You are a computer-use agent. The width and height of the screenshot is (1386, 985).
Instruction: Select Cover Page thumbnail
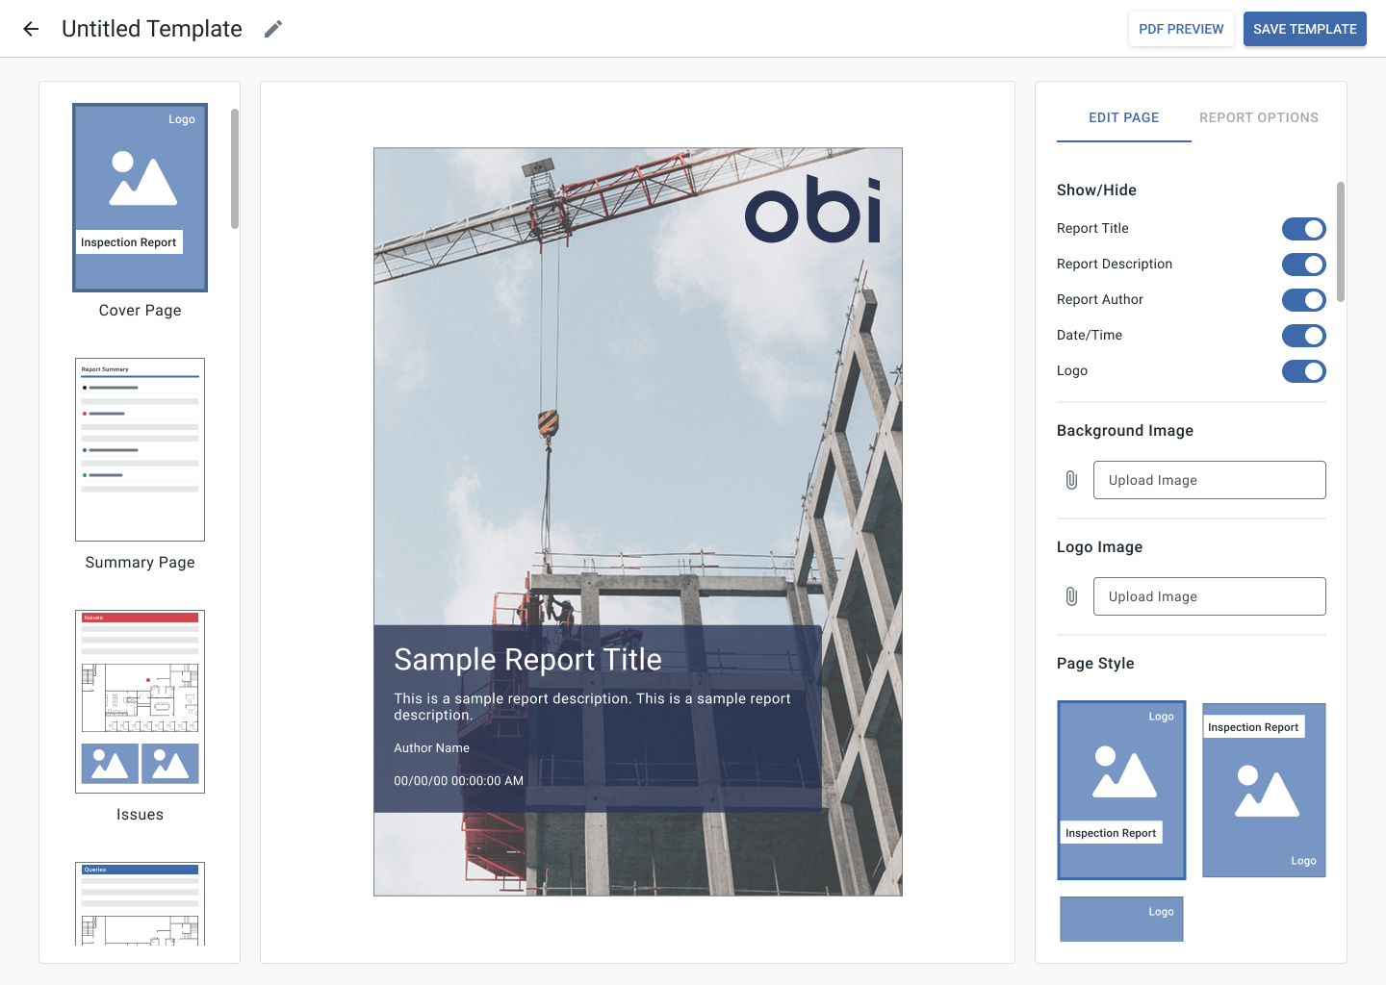[141, 197]
